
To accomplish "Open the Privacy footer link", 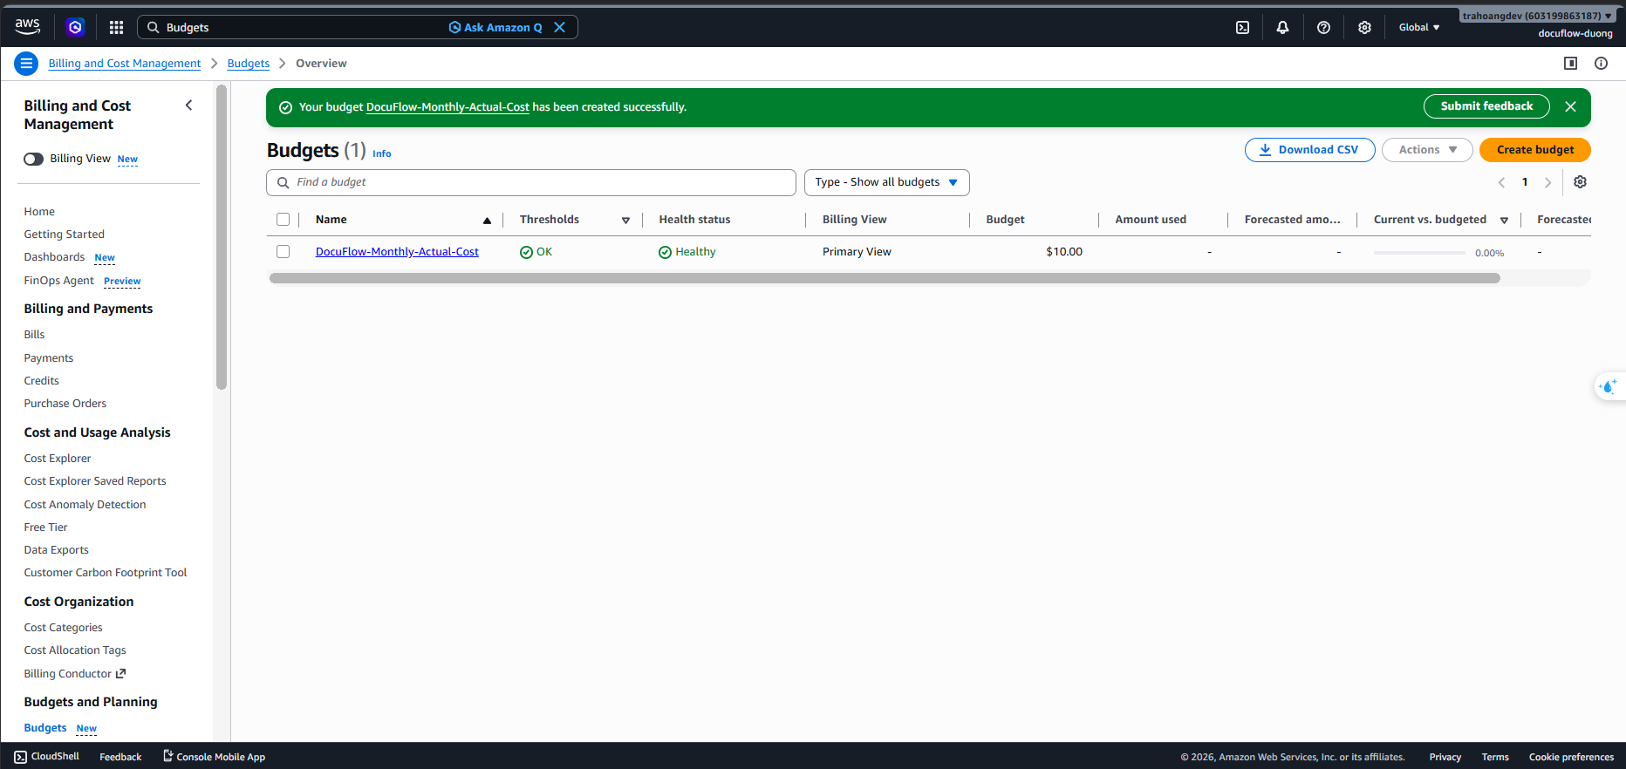I will click(x=1445, y=757).
